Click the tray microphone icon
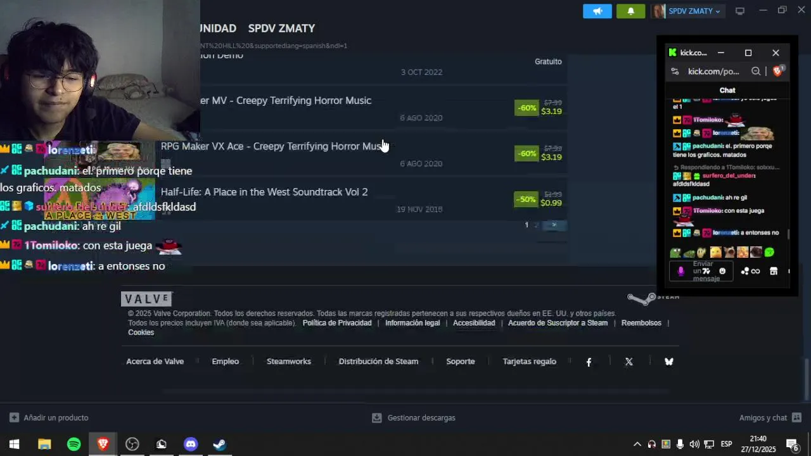Image resolution: width=811 pixels, height=456 pixels. click(680, 444)
